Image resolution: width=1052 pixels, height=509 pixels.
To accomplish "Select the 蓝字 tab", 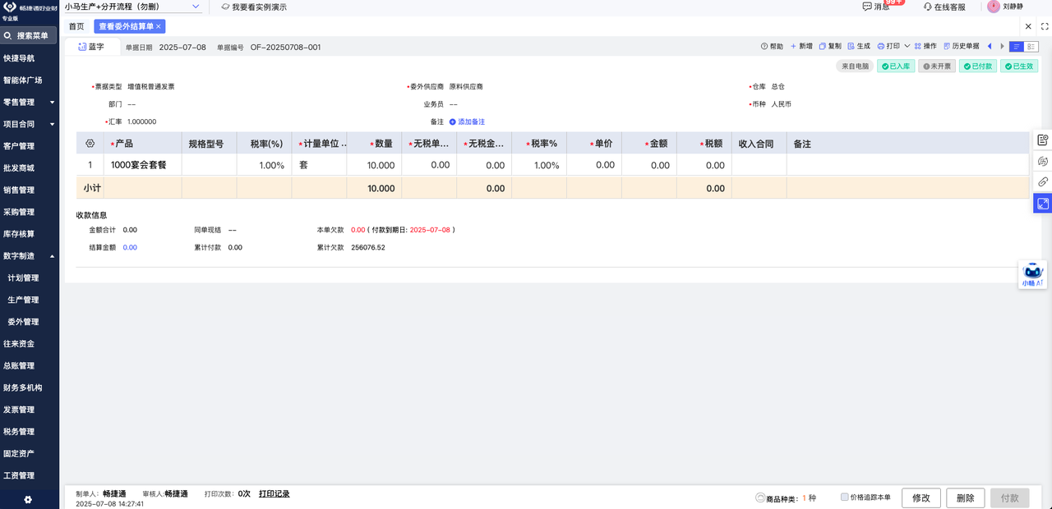I will (91, 47).
